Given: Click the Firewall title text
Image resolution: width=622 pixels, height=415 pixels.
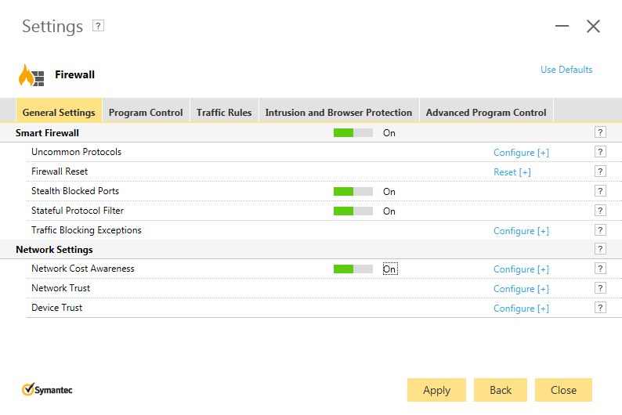Looking at the screenshot, I should click(74, 74).
